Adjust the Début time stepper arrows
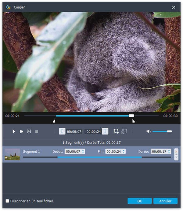 [83, 151]
